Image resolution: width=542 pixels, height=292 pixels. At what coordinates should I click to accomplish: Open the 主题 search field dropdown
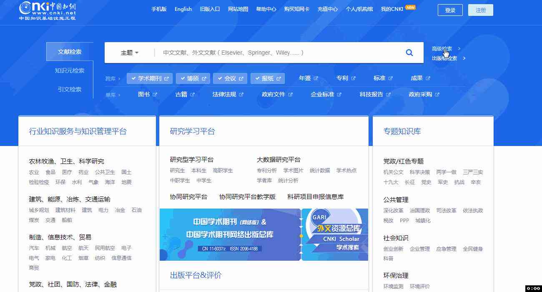coord(130,53)
